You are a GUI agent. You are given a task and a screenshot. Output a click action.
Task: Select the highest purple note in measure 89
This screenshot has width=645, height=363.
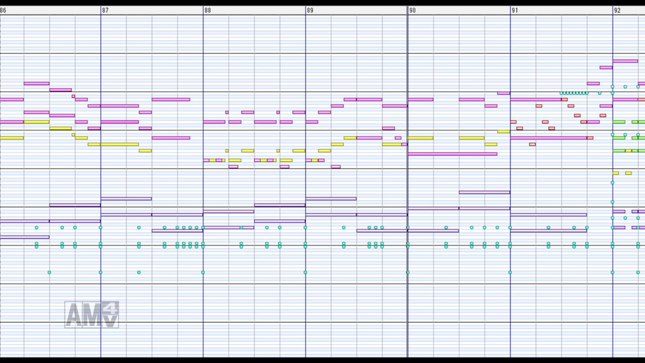(331, 198)
